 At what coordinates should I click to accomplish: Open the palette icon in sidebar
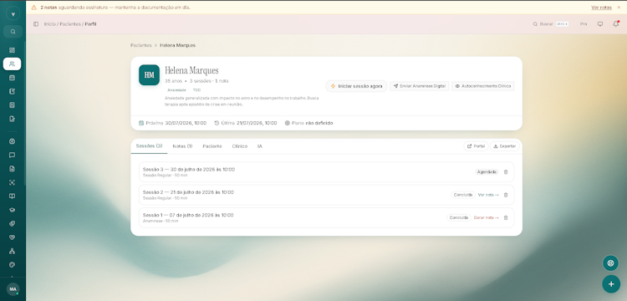pos(12,264)
